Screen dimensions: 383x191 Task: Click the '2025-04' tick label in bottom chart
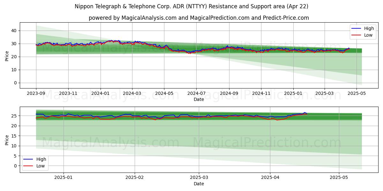[x=270, y=178]
